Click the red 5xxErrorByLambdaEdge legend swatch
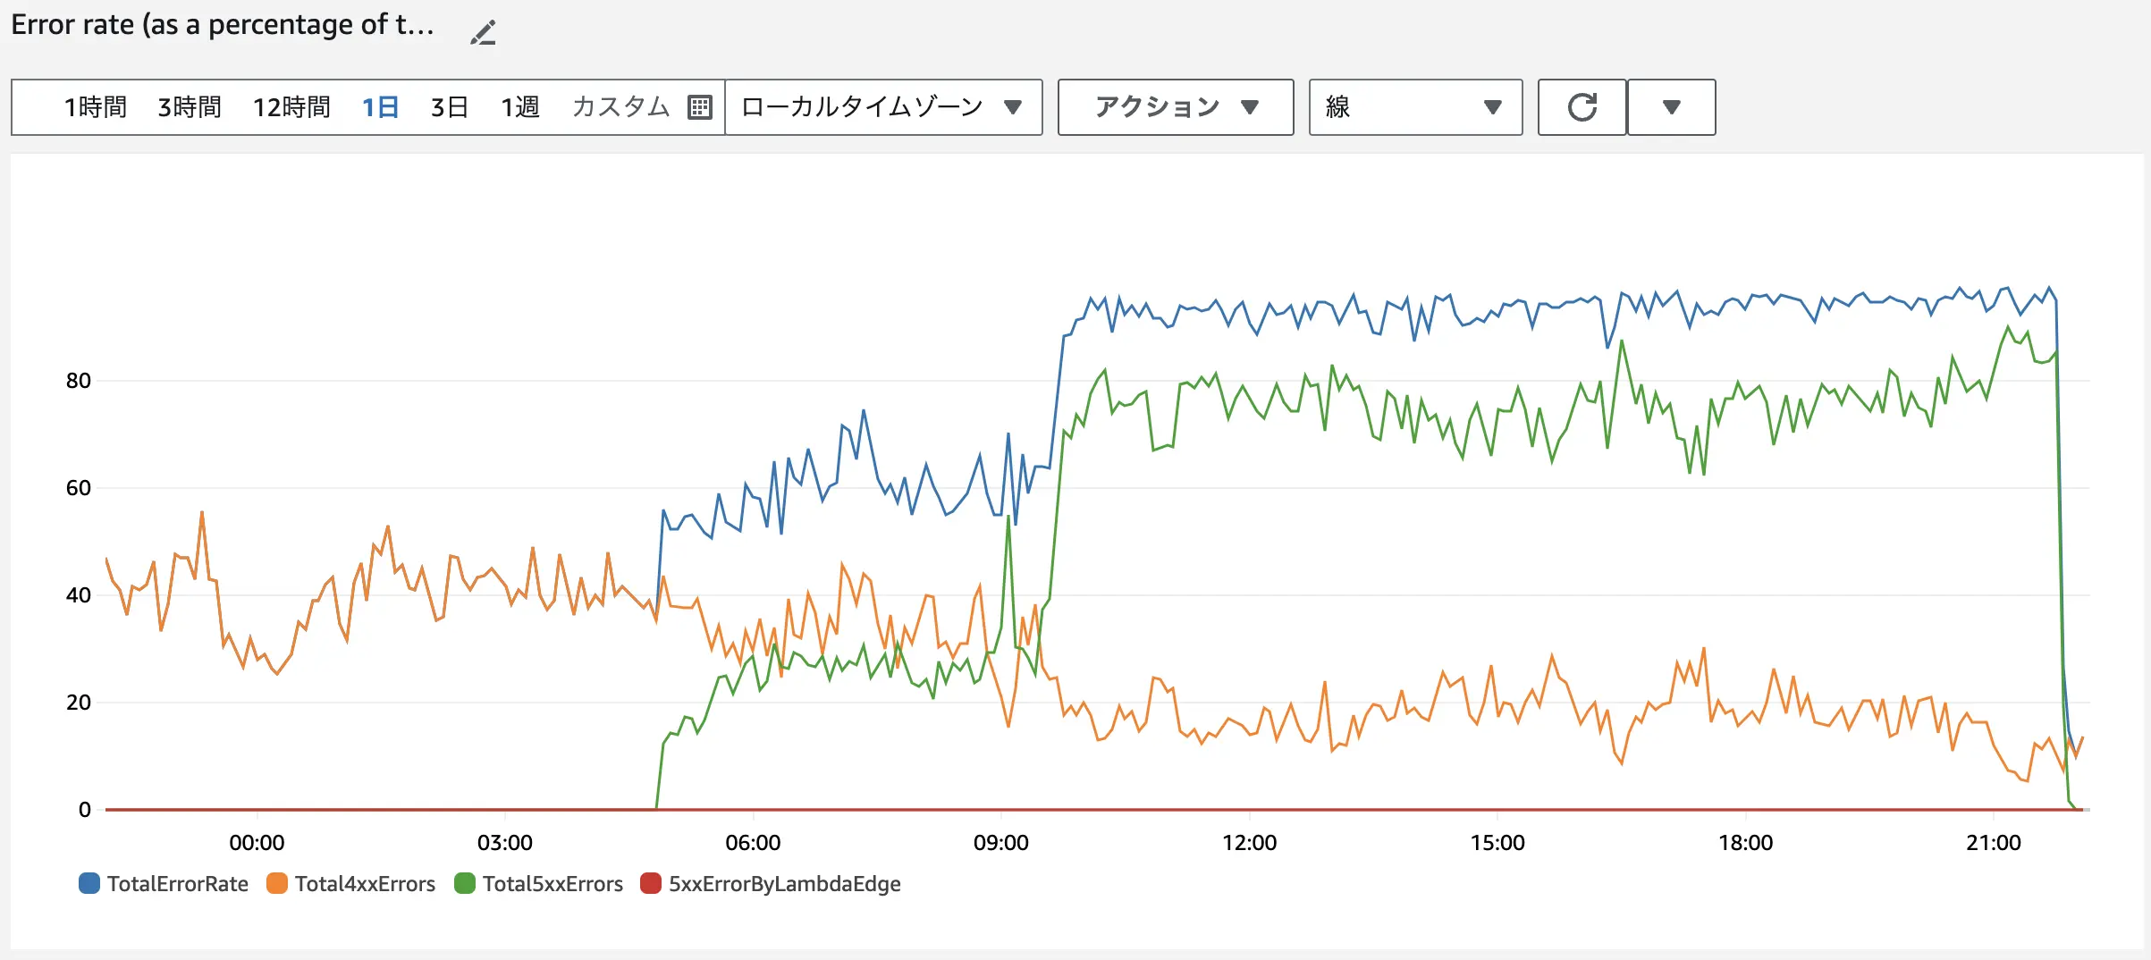 651,883
